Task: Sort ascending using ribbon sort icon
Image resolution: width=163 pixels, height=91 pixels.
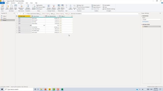Action: click(x=66, y=5)
